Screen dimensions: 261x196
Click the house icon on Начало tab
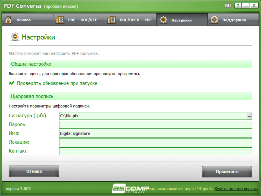(8, 20)
